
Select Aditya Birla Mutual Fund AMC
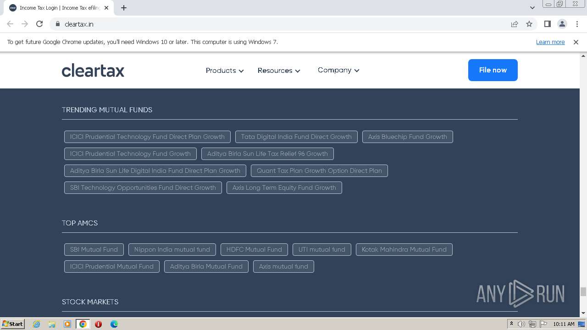206,266
